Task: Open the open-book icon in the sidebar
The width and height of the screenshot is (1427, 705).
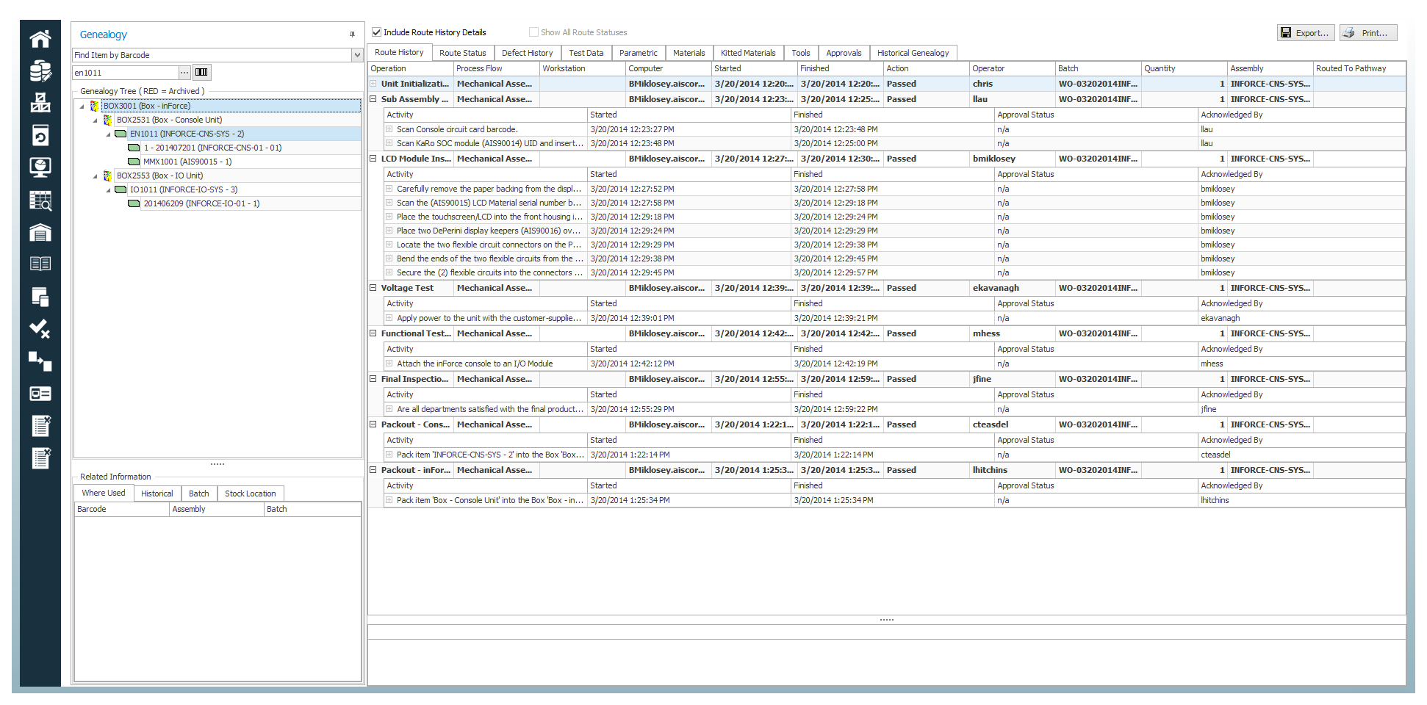Action: (40, 264)
